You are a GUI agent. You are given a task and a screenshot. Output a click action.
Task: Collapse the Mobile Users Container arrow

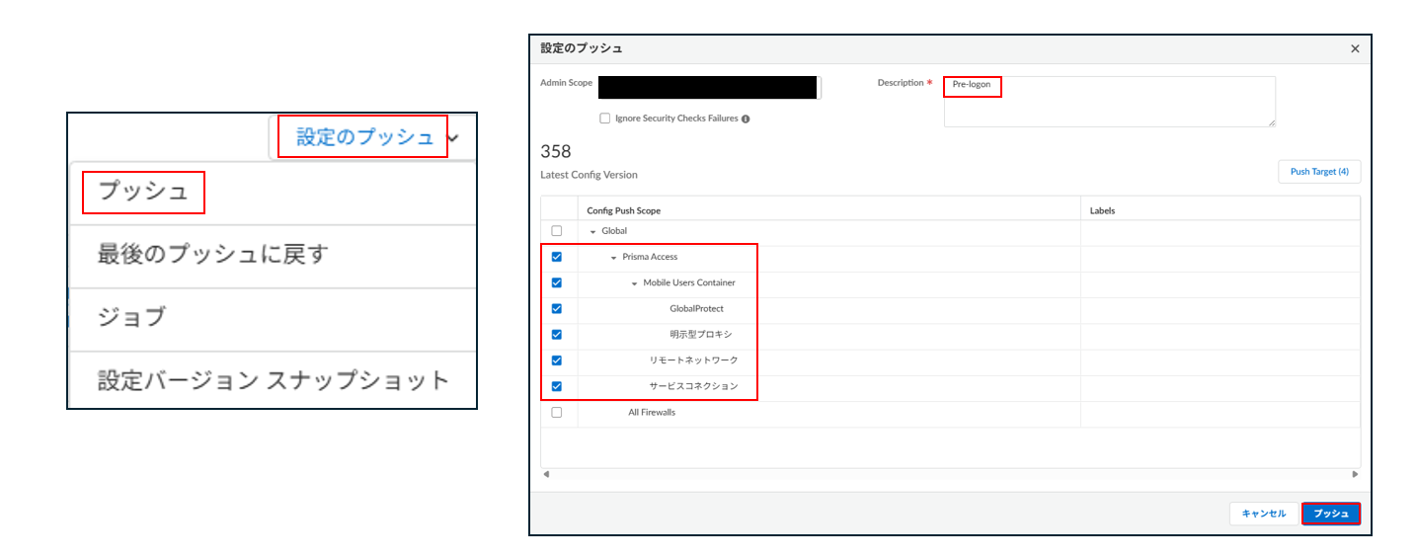tap(635, 283)
